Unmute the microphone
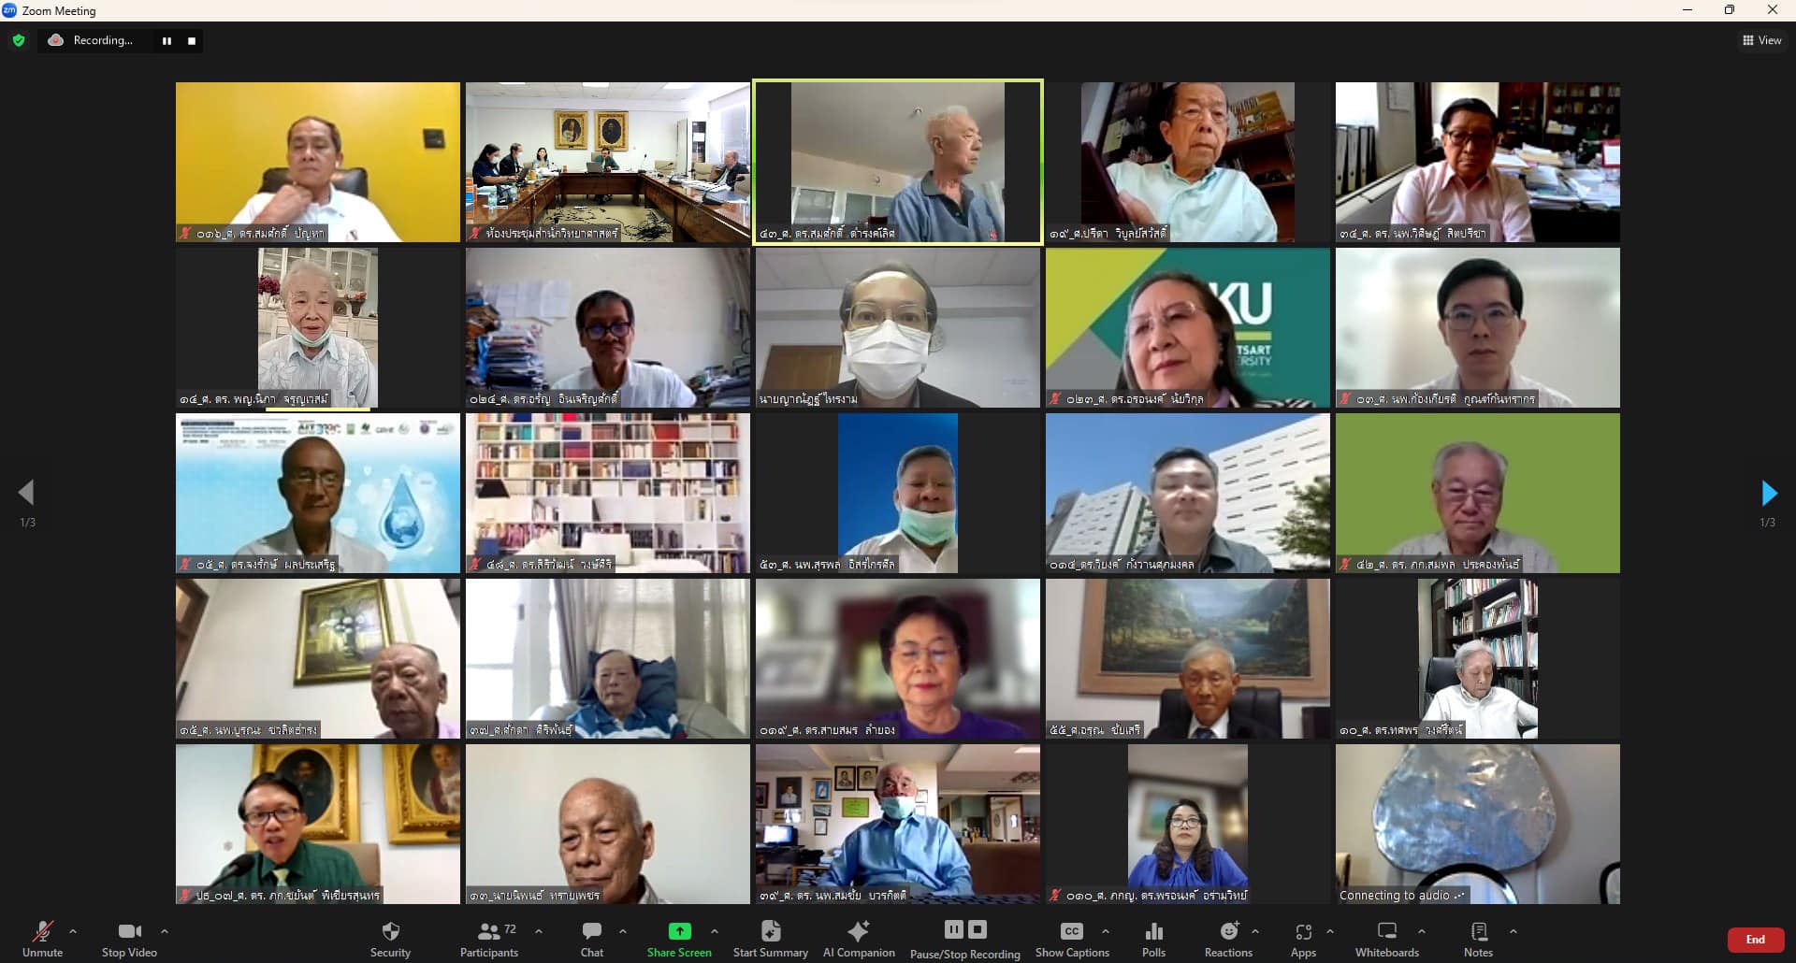1796x963 pixels. [42, 938]
